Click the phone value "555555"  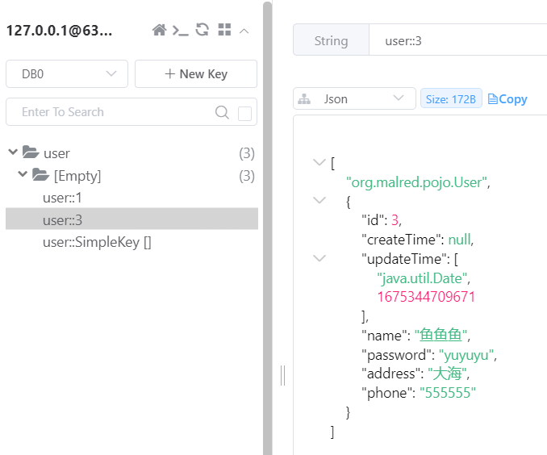click(448, 393)
